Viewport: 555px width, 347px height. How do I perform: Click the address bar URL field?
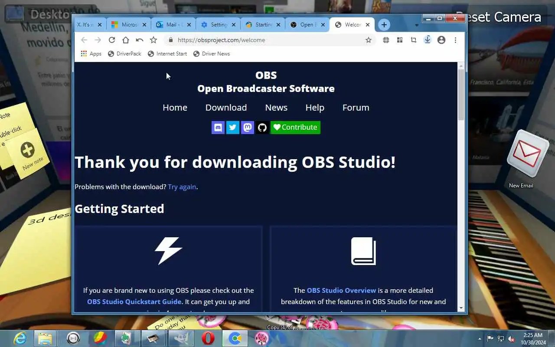[x=269, y=40]
